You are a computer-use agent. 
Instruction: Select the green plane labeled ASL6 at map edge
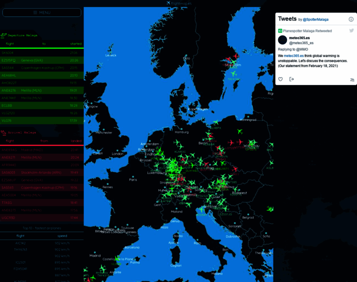coord(272,163)
